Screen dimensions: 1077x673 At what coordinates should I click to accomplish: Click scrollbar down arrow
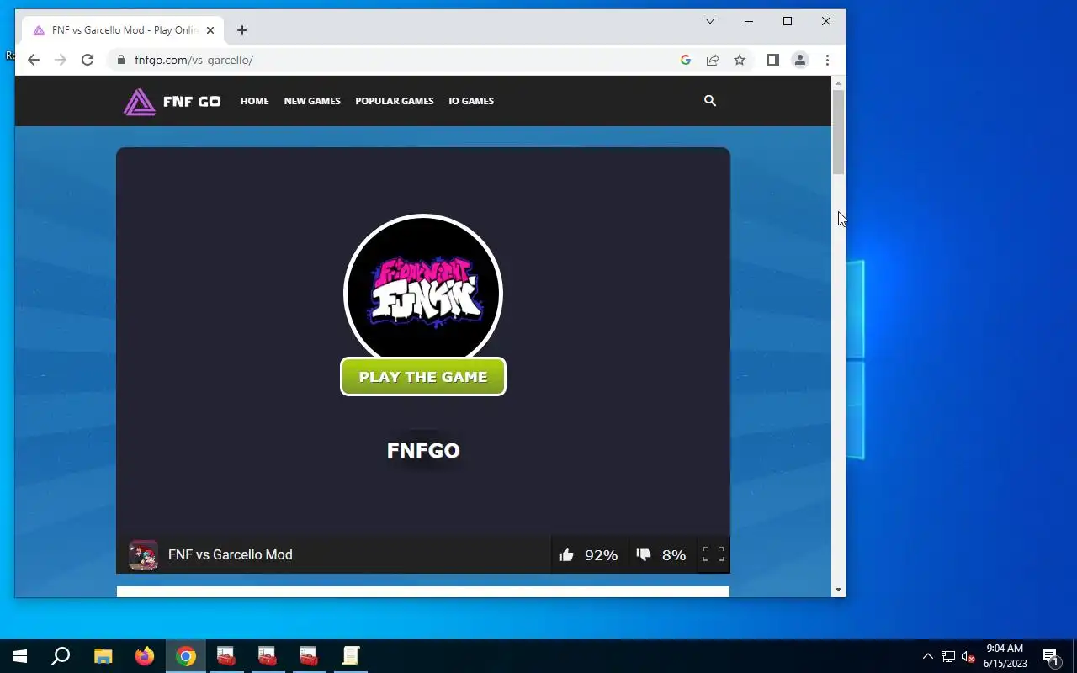click(x=838, y=591)
